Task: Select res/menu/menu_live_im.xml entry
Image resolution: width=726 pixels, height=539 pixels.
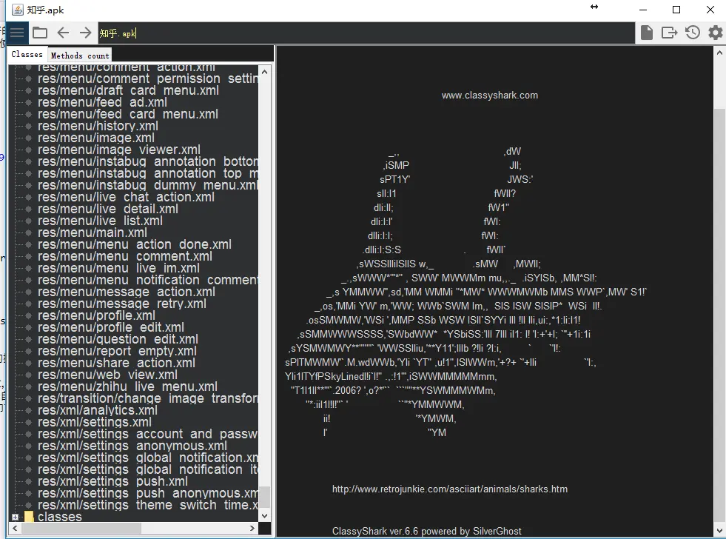Action: coord(119,269)
